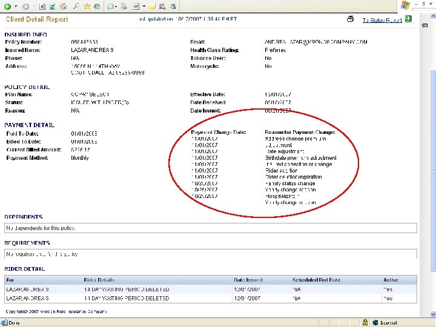
Task: Click the RIDER DETAIL section heading
Action: pyautogui.click(x=24, y=269)
